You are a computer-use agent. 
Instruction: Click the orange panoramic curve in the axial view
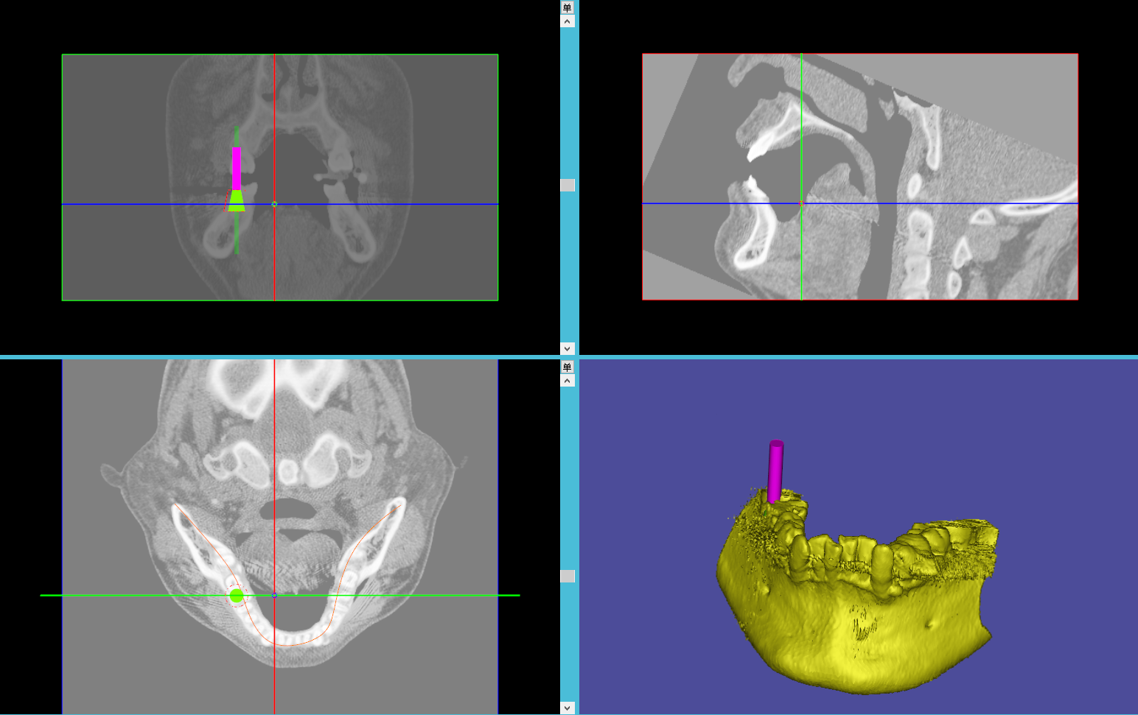point(287,645)
